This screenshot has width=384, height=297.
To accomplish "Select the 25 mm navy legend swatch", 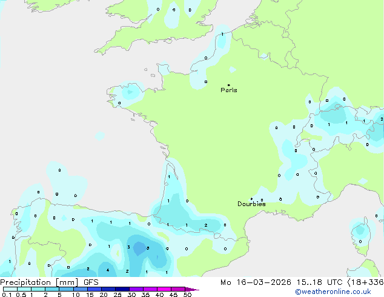I will [x=122, y=289].
